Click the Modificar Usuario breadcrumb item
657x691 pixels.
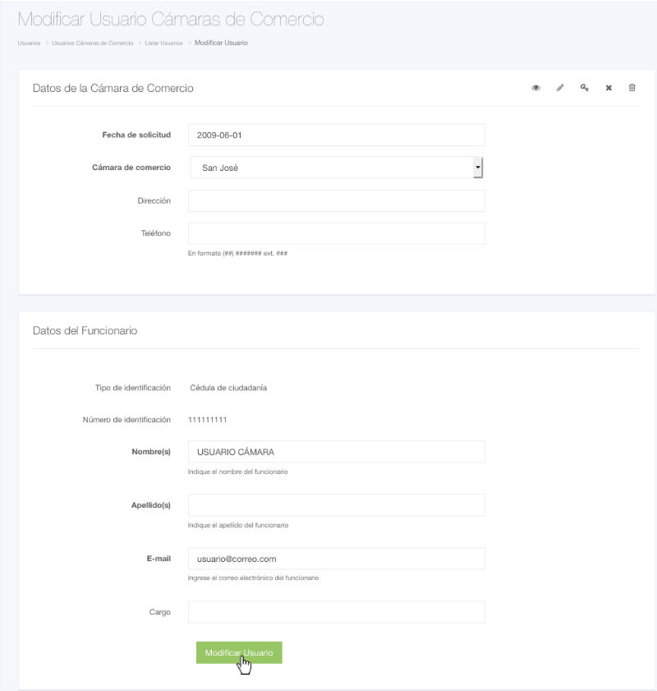click(221, 43)
